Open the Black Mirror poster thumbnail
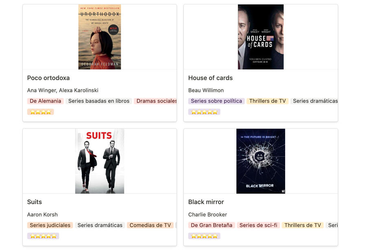366x250 pixels. (x=261, y=161)
